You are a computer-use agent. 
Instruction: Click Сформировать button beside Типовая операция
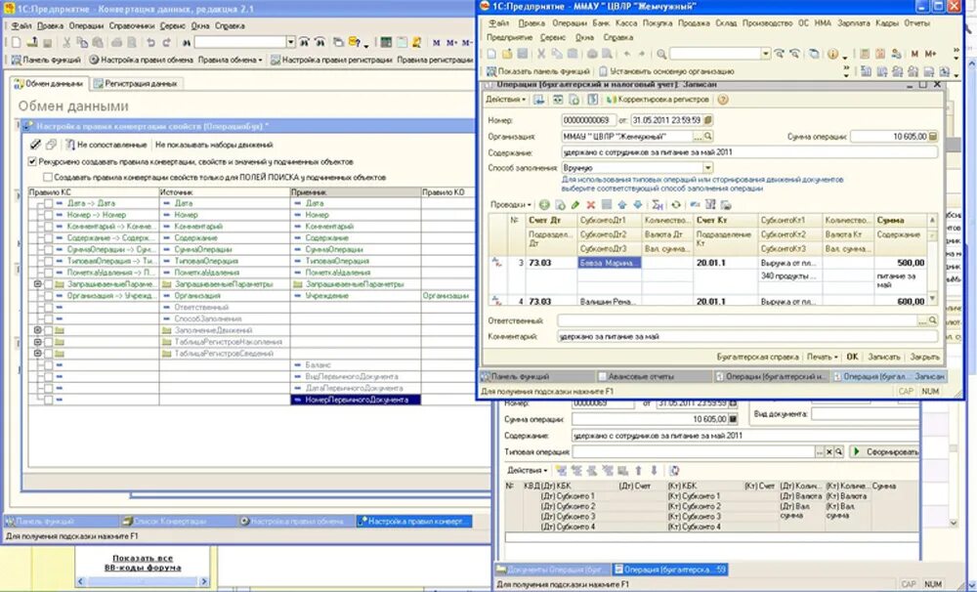[x=885, y=451]
